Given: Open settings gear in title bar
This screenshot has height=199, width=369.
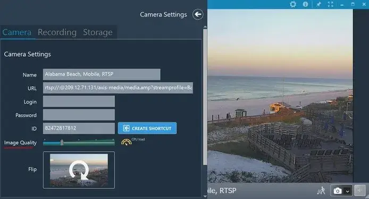Looking at the screenshot, I should (293, 4).
